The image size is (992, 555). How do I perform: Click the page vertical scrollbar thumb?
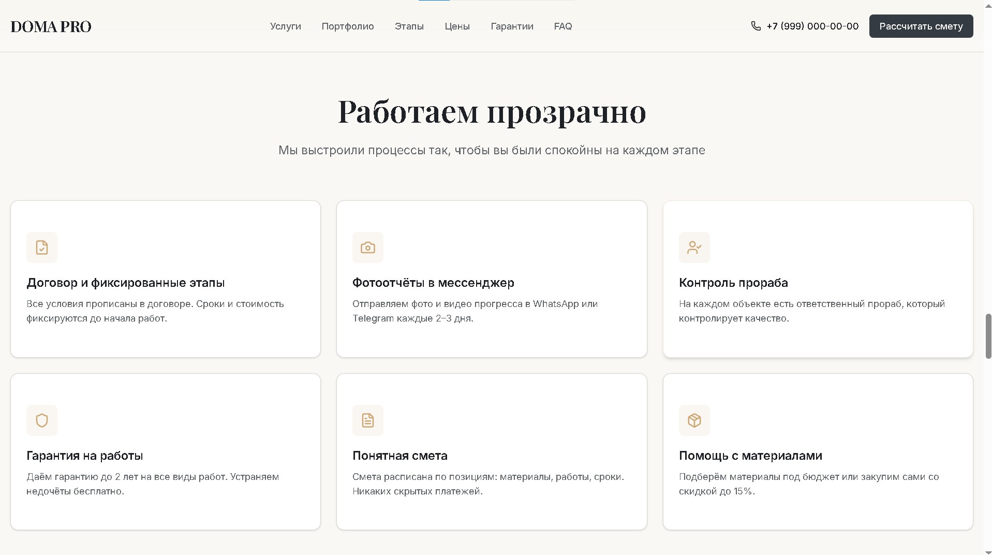[x=988, y=336]
